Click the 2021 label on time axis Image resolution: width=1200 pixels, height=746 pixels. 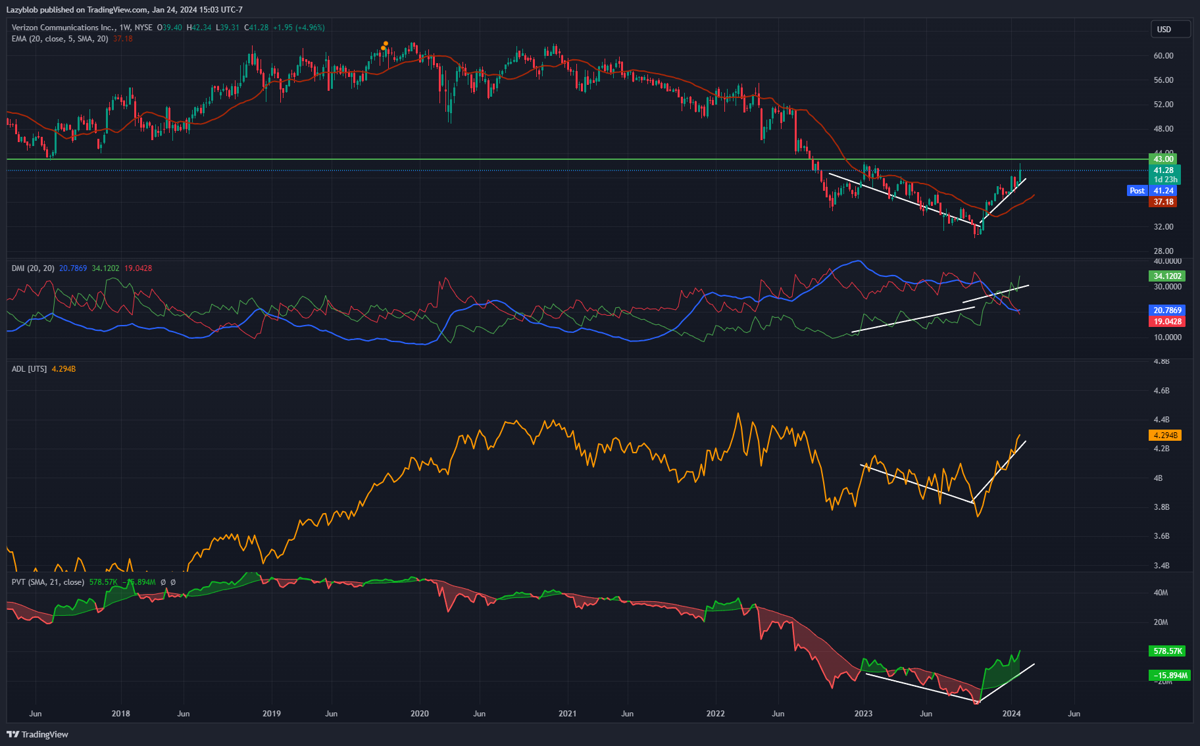(x=568, y=714)
